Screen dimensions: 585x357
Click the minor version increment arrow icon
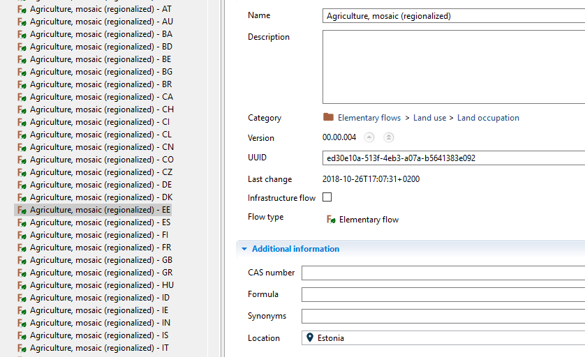[369, 137]
